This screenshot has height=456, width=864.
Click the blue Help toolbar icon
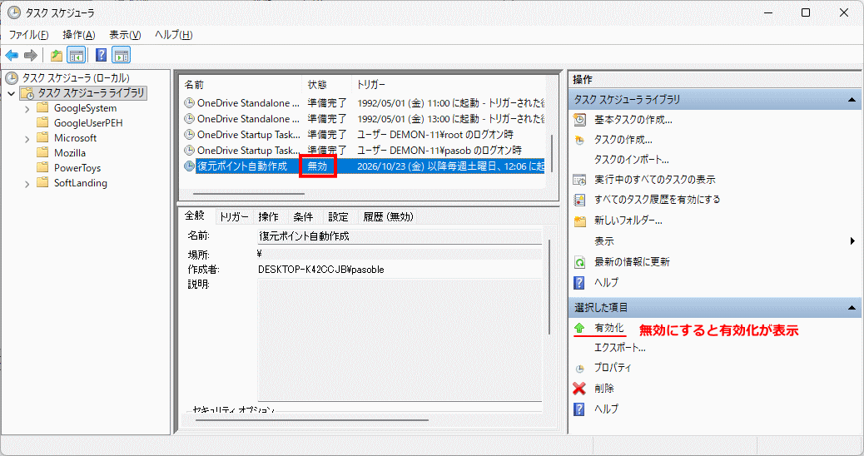pos(102,55)
